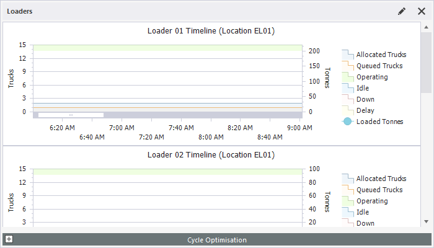Click the Loader 01 timeline scroll track right of thumb
Viewport: 434px width, 248px height.
click(x=203, y=115)
